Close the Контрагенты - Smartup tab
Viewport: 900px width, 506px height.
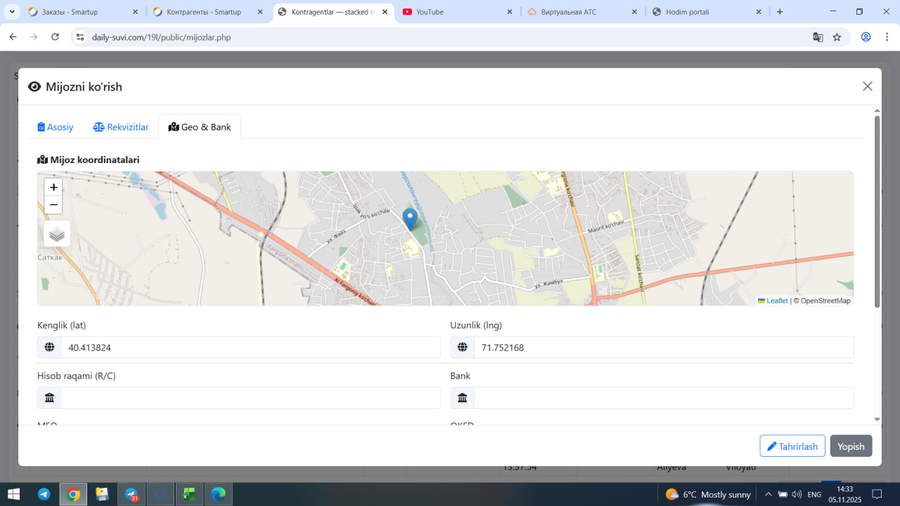[x=260, y=12]
